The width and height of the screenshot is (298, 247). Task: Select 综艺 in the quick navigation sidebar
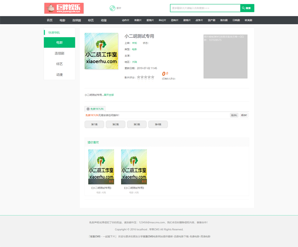click(59, 64)
